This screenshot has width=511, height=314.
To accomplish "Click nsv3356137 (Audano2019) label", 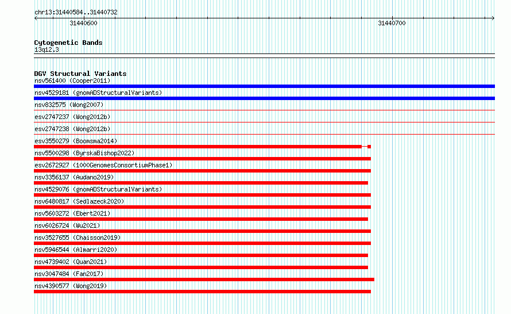I will click(74, 177).
